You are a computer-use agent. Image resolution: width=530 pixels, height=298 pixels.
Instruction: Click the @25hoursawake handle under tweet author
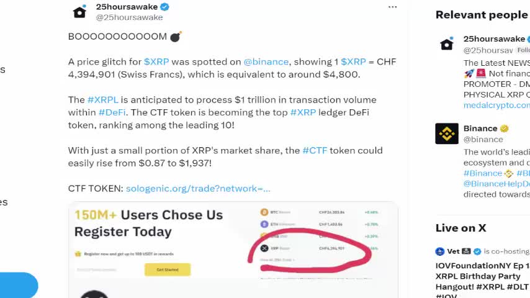coord(129,17)
